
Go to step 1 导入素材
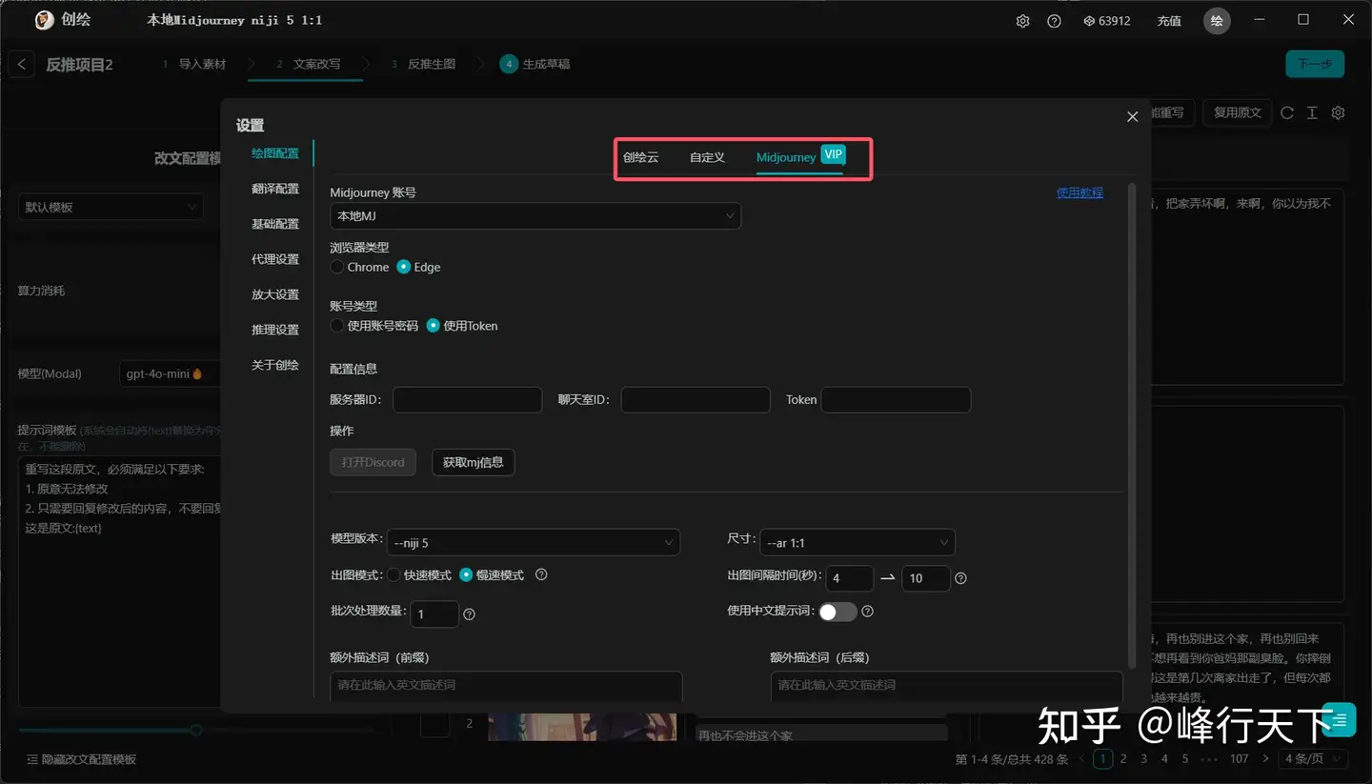pos(194,64)
